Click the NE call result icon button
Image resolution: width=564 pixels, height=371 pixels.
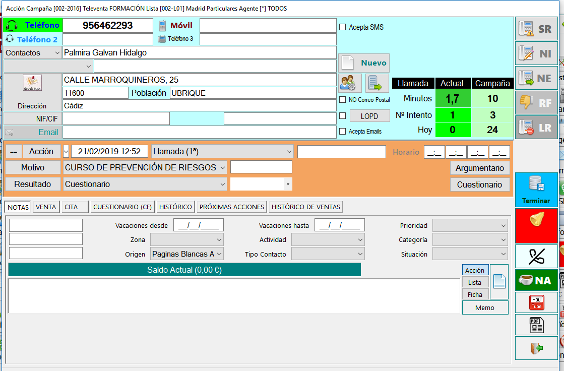pos(536,78)
